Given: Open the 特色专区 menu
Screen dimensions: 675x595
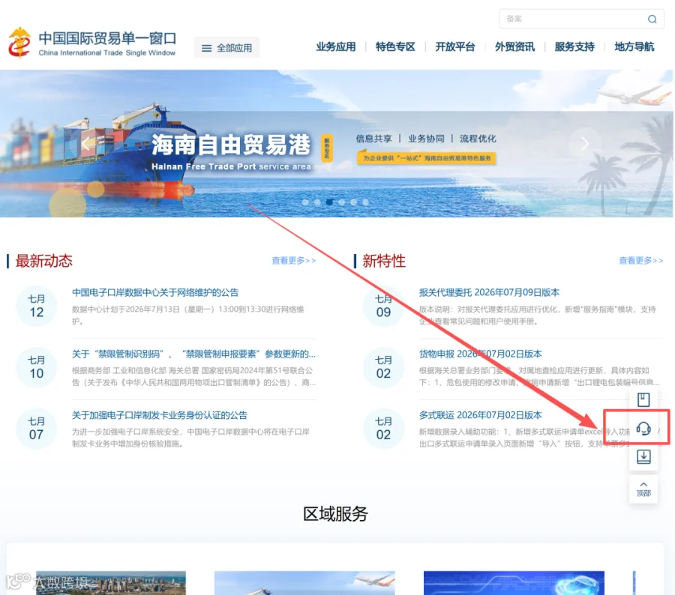Looking at the screenshot, I should pos(395,47).
